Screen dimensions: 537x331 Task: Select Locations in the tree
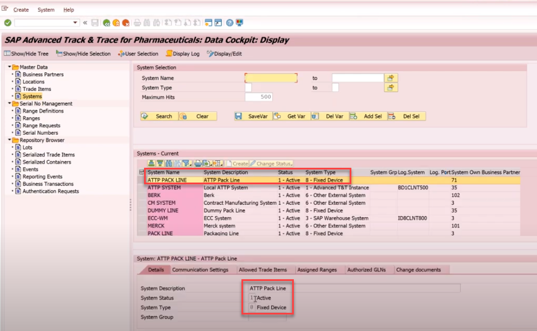[x=33, y=82]
